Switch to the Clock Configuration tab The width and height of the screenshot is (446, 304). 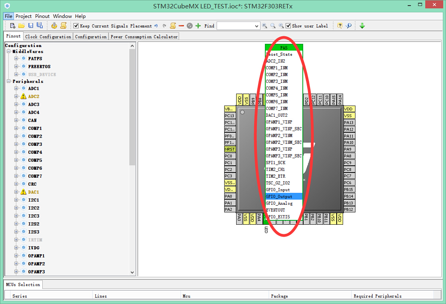(48, 37)
